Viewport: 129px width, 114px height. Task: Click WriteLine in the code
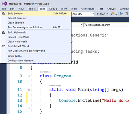coord(89,101)
